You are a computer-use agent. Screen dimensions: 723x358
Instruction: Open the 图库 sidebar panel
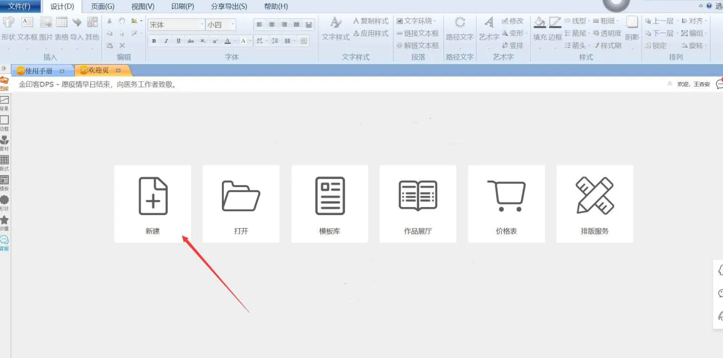pos(5,84)
